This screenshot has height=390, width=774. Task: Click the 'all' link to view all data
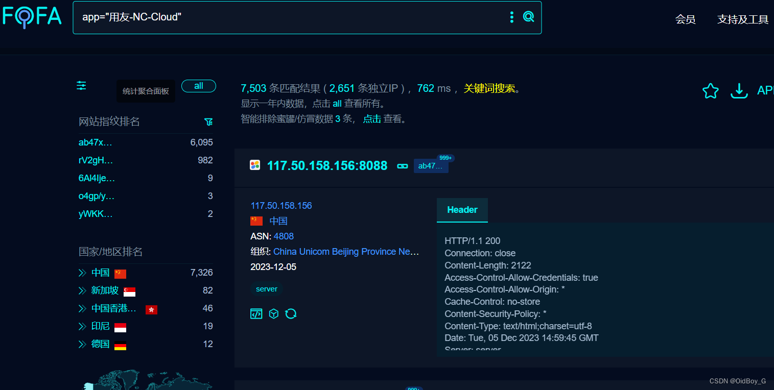pyautogui.click(x=337, y=104)
